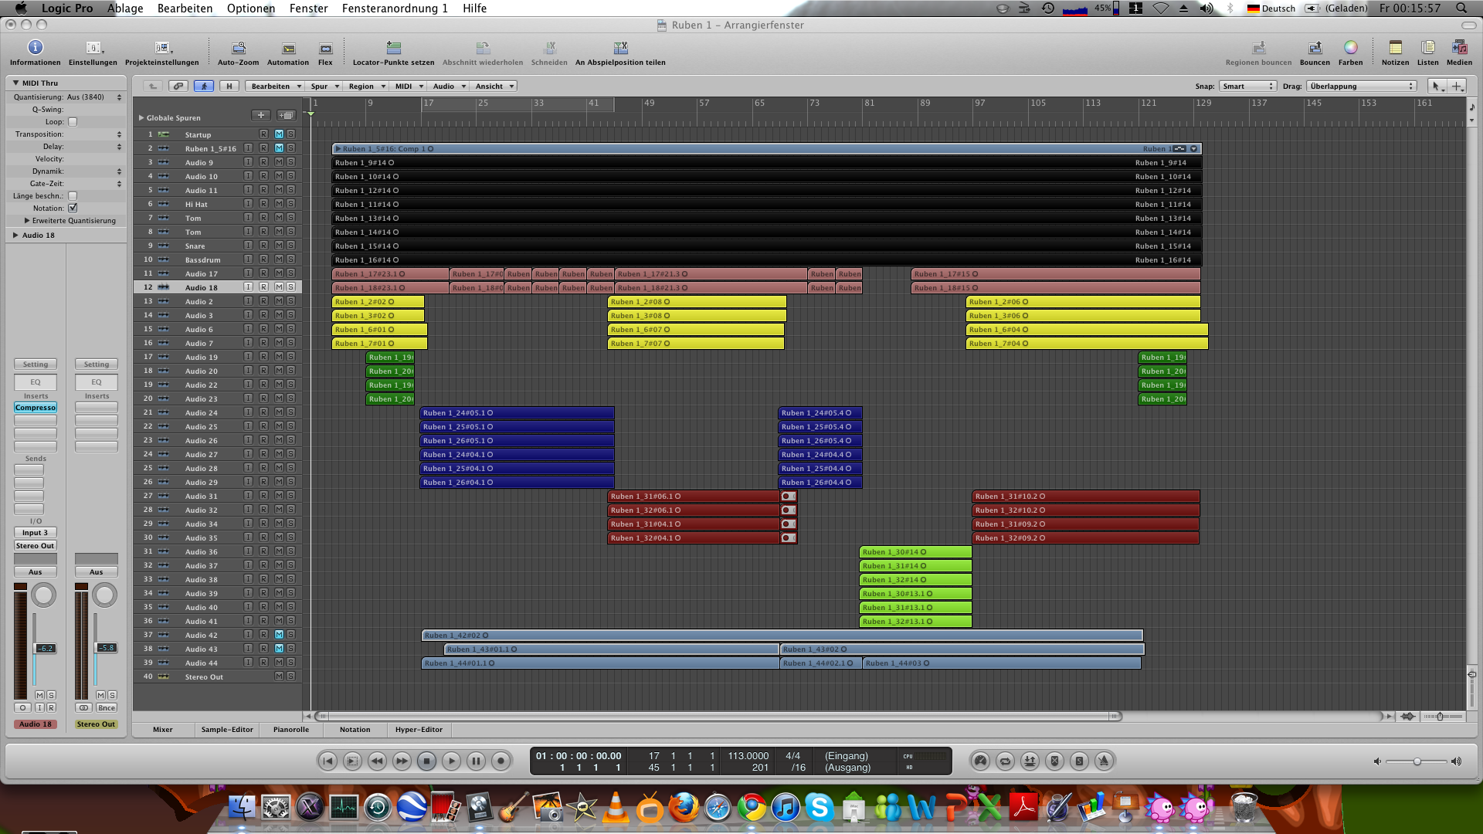
Task: Open the Informationen inspector icon
Action: click(x=35, y=48)
